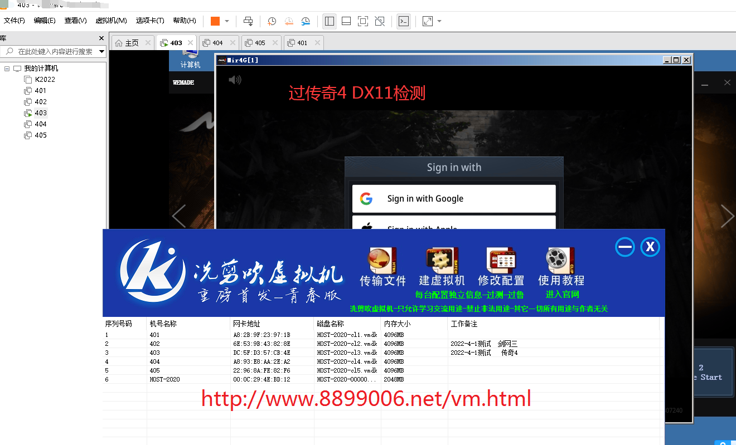Screen dimensions: 736x445
Task: Click the orange power state button
Action: pos(215,21)
